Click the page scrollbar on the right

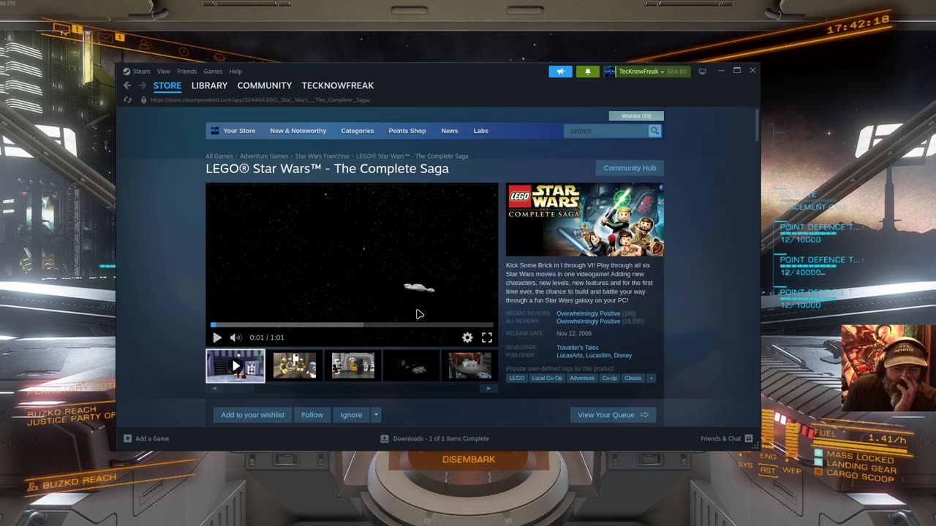point(757,125)
